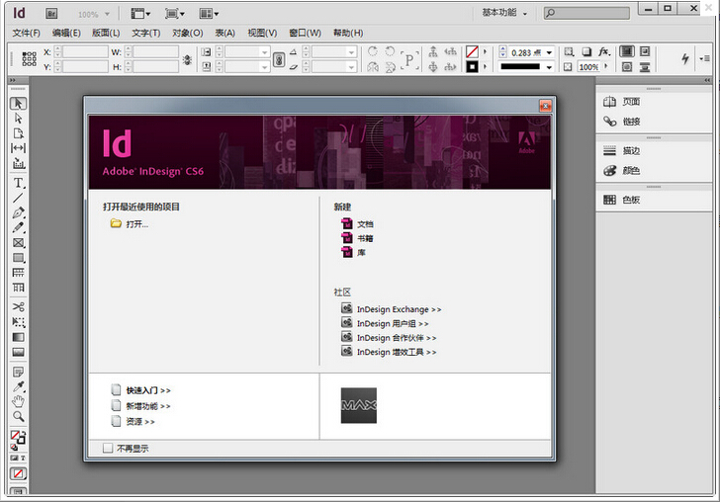Screen dimensions: 720x502
Task: Open the 版面(L) menu
Action: pos(106,33)
